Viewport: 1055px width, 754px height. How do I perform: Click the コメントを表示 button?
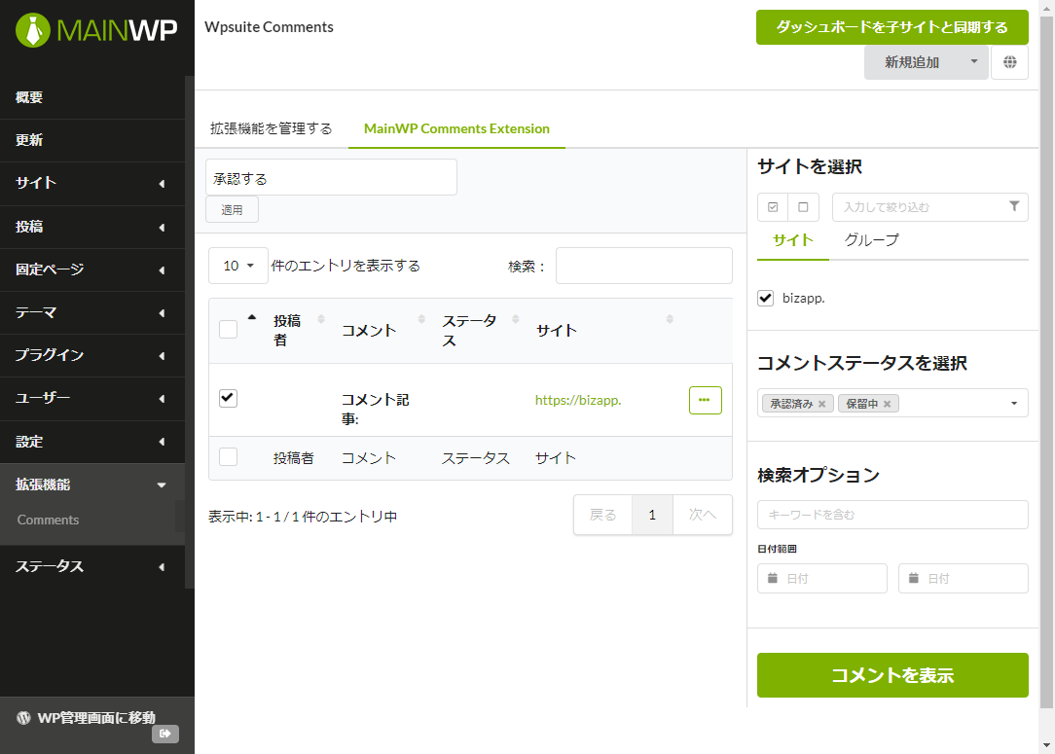[892, 674]
